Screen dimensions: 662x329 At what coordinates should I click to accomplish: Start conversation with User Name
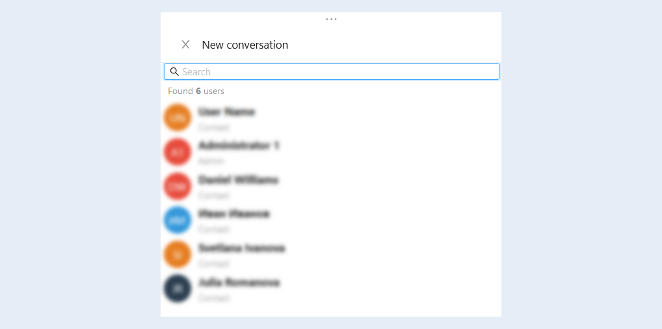227,112
